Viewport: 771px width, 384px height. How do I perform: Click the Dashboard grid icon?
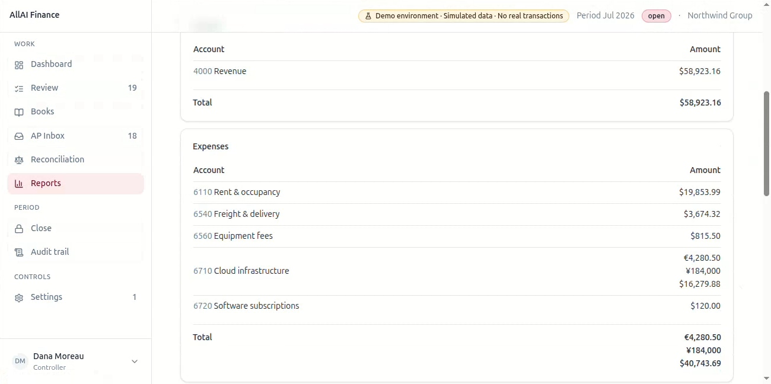tap(19, 65)
